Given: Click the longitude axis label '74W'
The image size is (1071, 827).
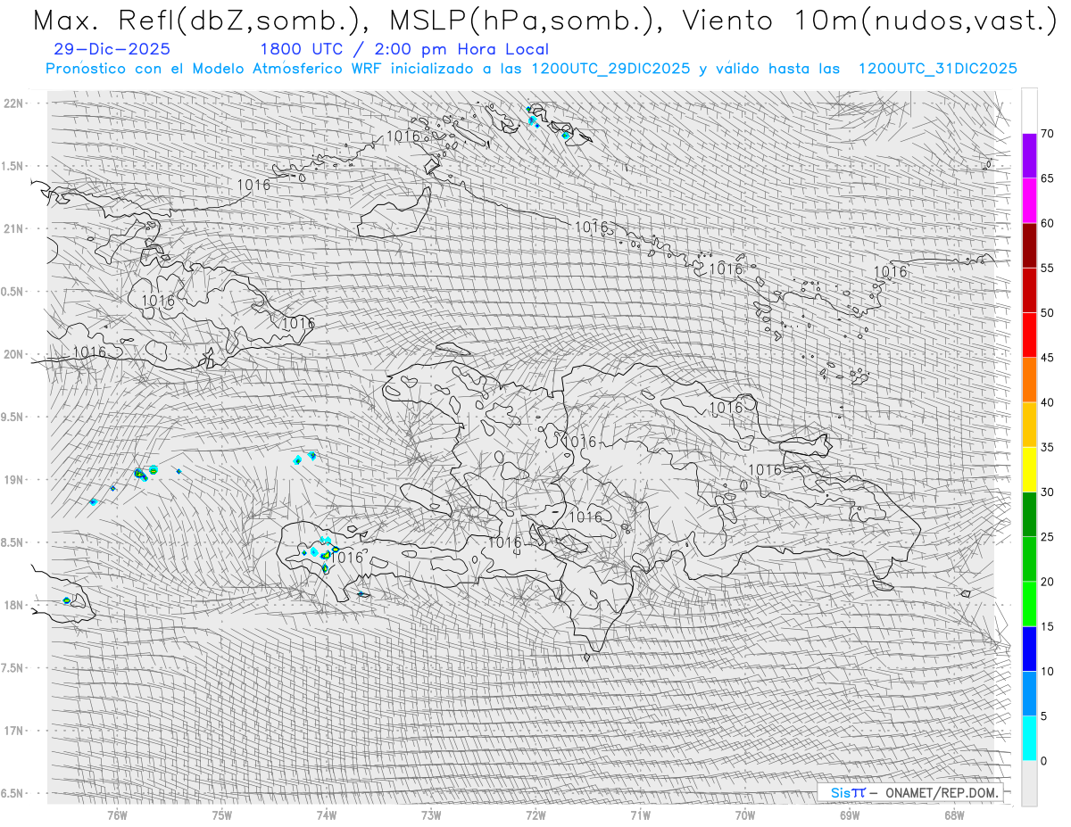Looking at the screenshot, I should pyautogui.click(x=327, y=815).
